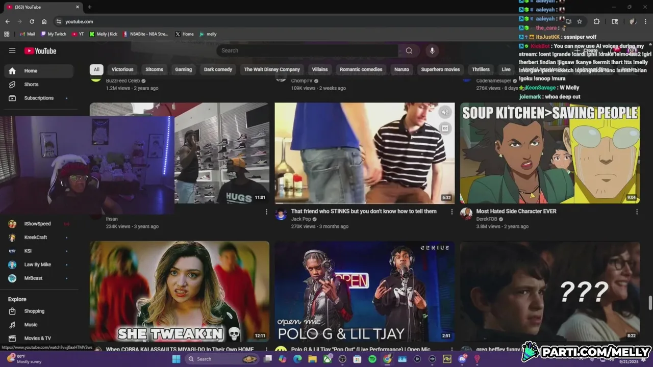Open the NBABite bookmark

145,34
